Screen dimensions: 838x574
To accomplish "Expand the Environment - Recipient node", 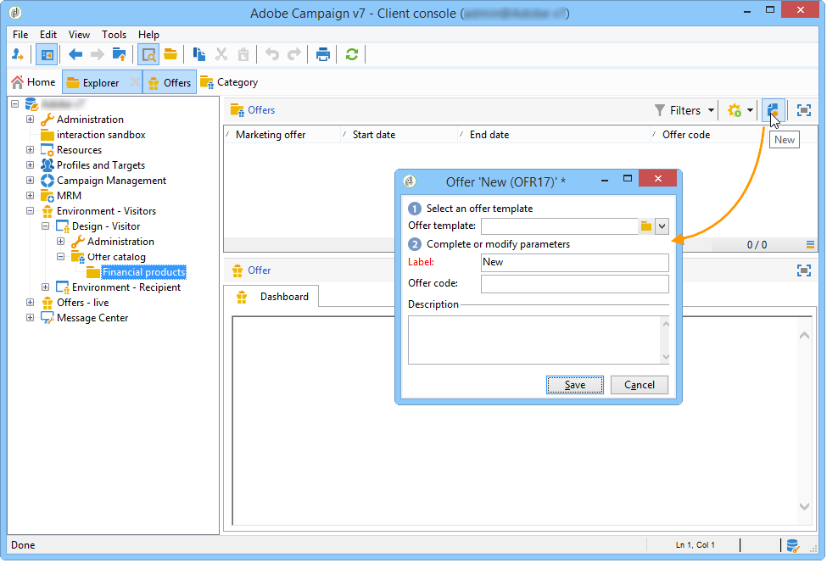I will tap(46, 287).
